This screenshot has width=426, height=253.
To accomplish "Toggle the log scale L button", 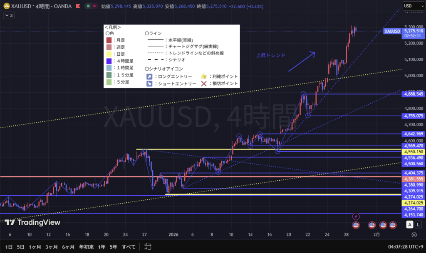I will [418, 225].
